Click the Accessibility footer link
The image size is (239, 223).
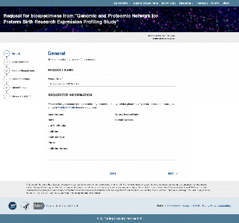pos(224,205)
